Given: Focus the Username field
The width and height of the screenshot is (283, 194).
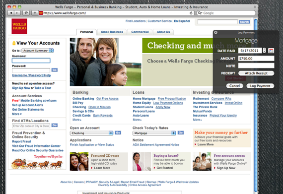Looking at the screenshot, I should 31,61.
